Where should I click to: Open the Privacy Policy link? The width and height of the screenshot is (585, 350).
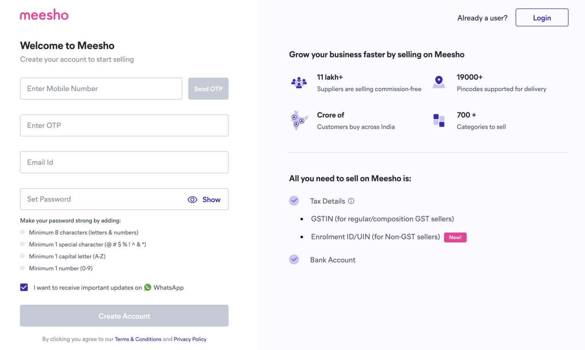point(190,339)
